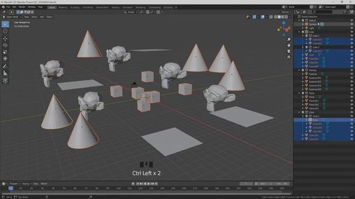The height and width of the screenshot is (199, 355).
Task: Hide the Monkey collection via eye
Action: [x=352, y=70]
